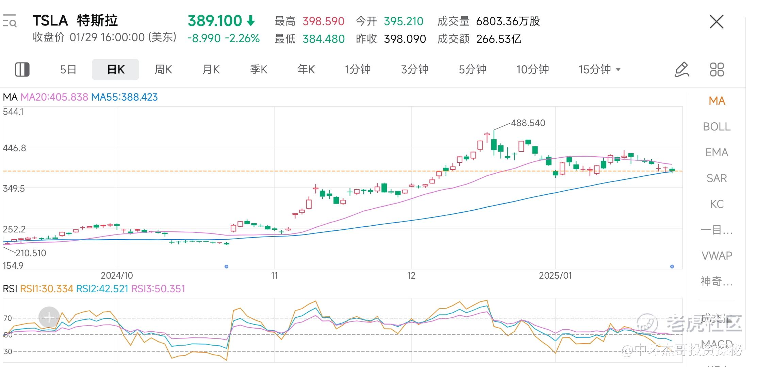Click the 210.510 low price label
The width and height of the screenshot is (757, 367).
[31, 253]
